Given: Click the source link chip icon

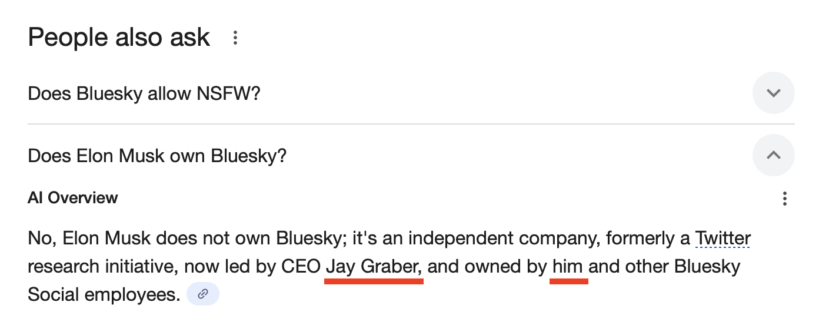Looking at the screenshot, I should click(203, 294).
